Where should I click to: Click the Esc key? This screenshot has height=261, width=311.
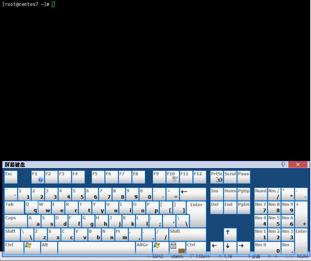[x=11, y=177]
